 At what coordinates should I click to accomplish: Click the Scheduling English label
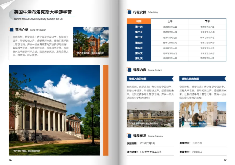153,12
